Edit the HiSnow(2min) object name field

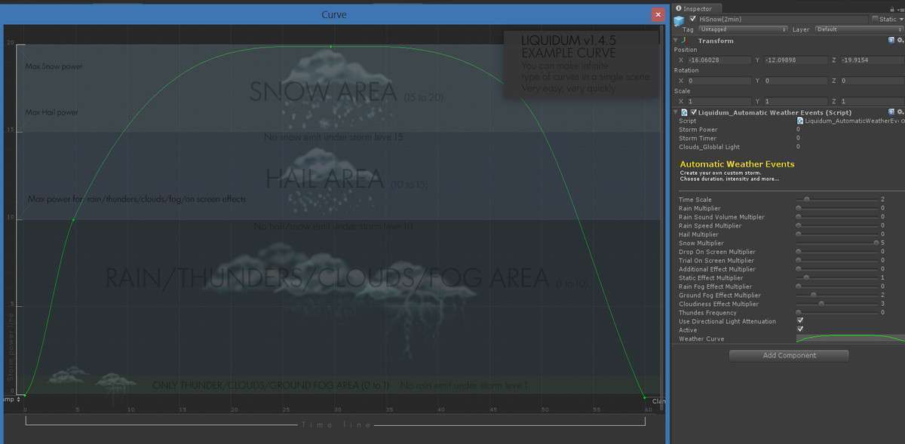point(782,19)
